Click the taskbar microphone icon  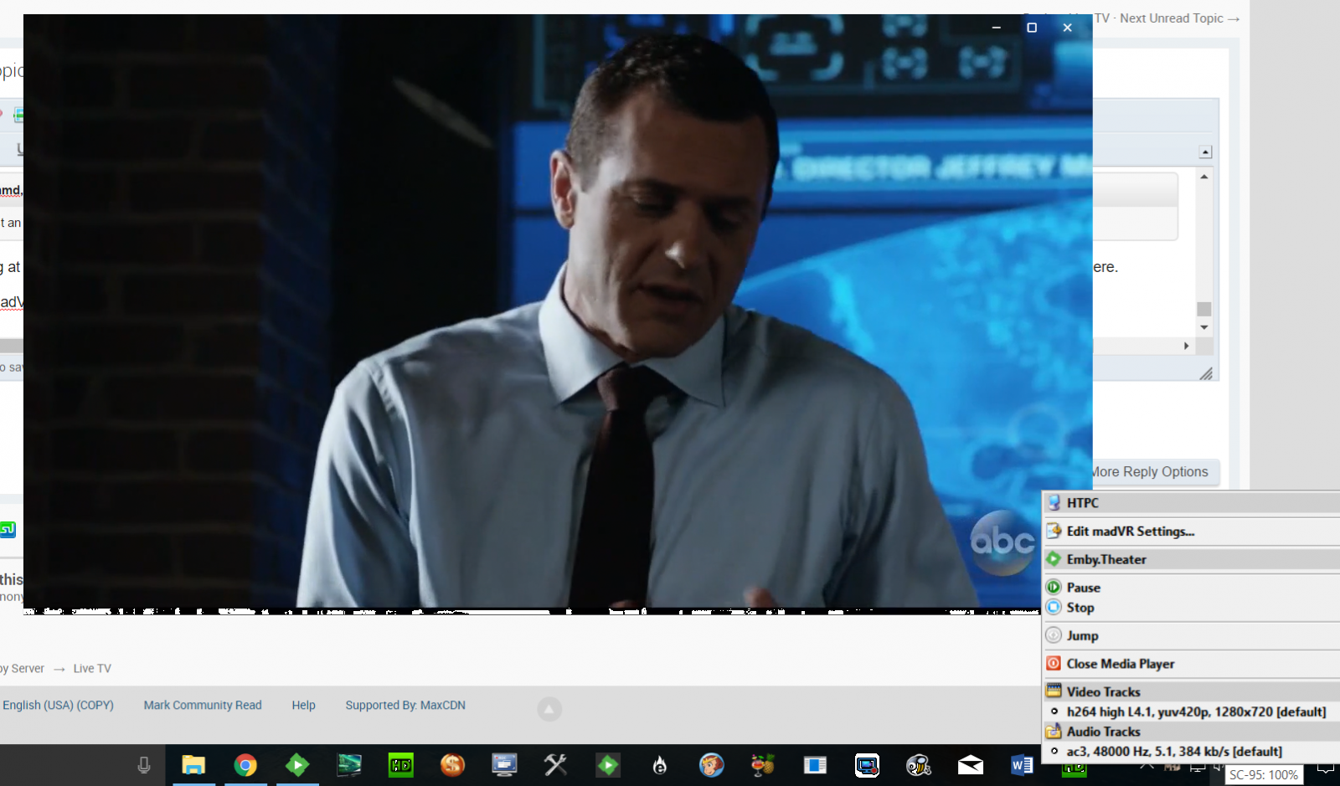pyautogui.click(x=144, y=765)
